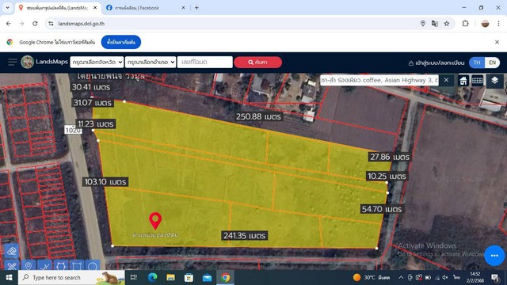507x285 pixels.
Task: Switch language to TH
Action: pyautogui.click(x=477, y=63)
